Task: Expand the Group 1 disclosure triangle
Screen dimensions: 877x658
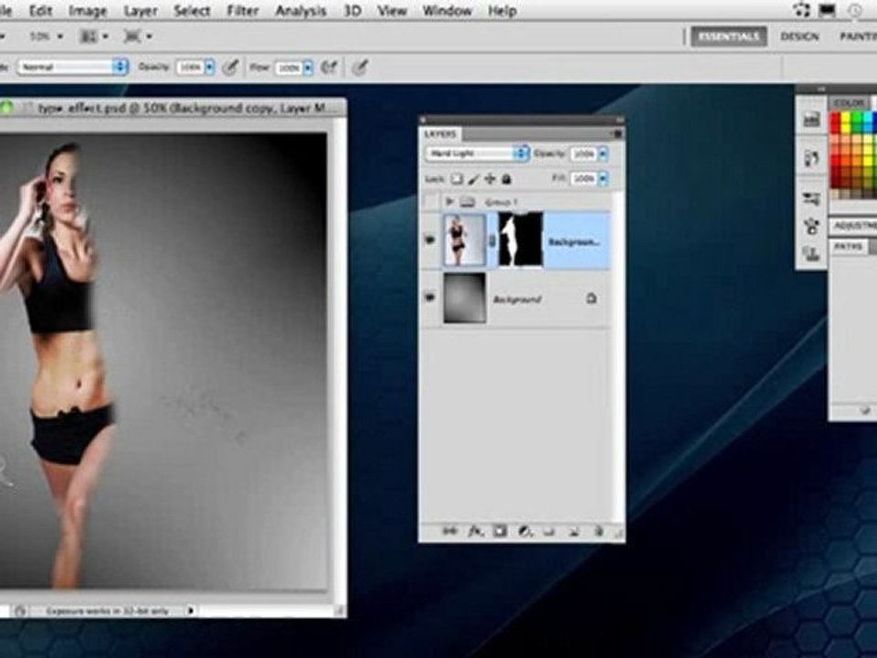Action: [x=449, y=201]
